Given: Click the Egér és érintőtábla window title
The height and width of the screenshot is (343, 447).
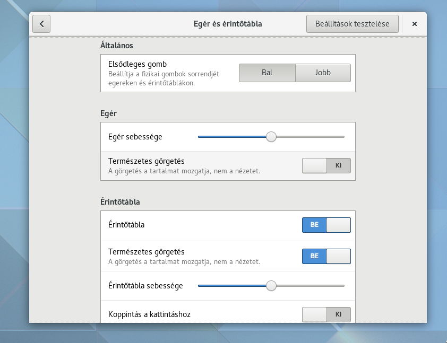Looking at the screenshot, I should (x=228, y=24).
